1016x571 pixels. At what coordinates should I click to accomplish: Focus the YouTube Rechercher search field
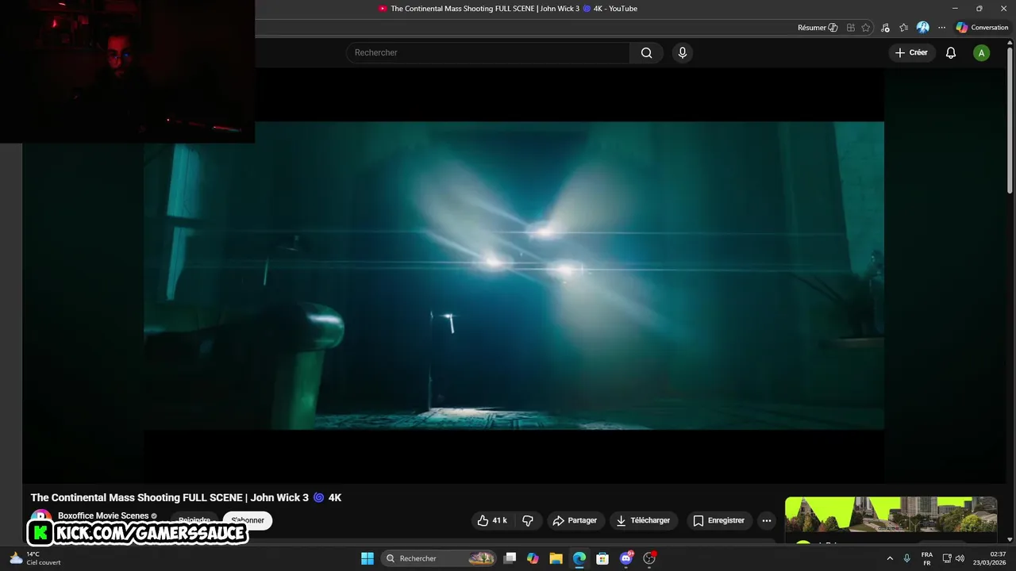487,52
